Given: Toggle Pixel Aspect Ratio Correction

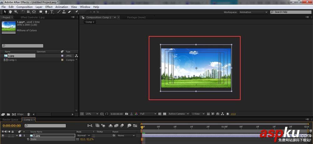Looking at the screenshot, I should (208, 114).
